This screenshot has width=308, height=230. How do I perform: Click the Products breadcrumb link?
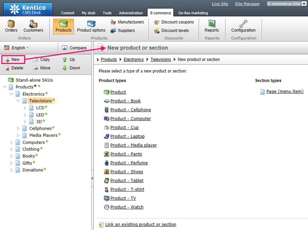coord(109,59)
